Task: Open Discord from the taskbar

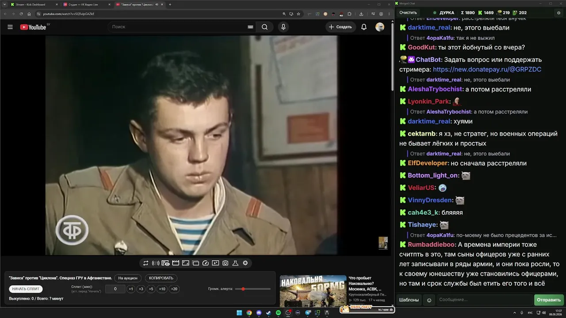Action: point(259,313)
